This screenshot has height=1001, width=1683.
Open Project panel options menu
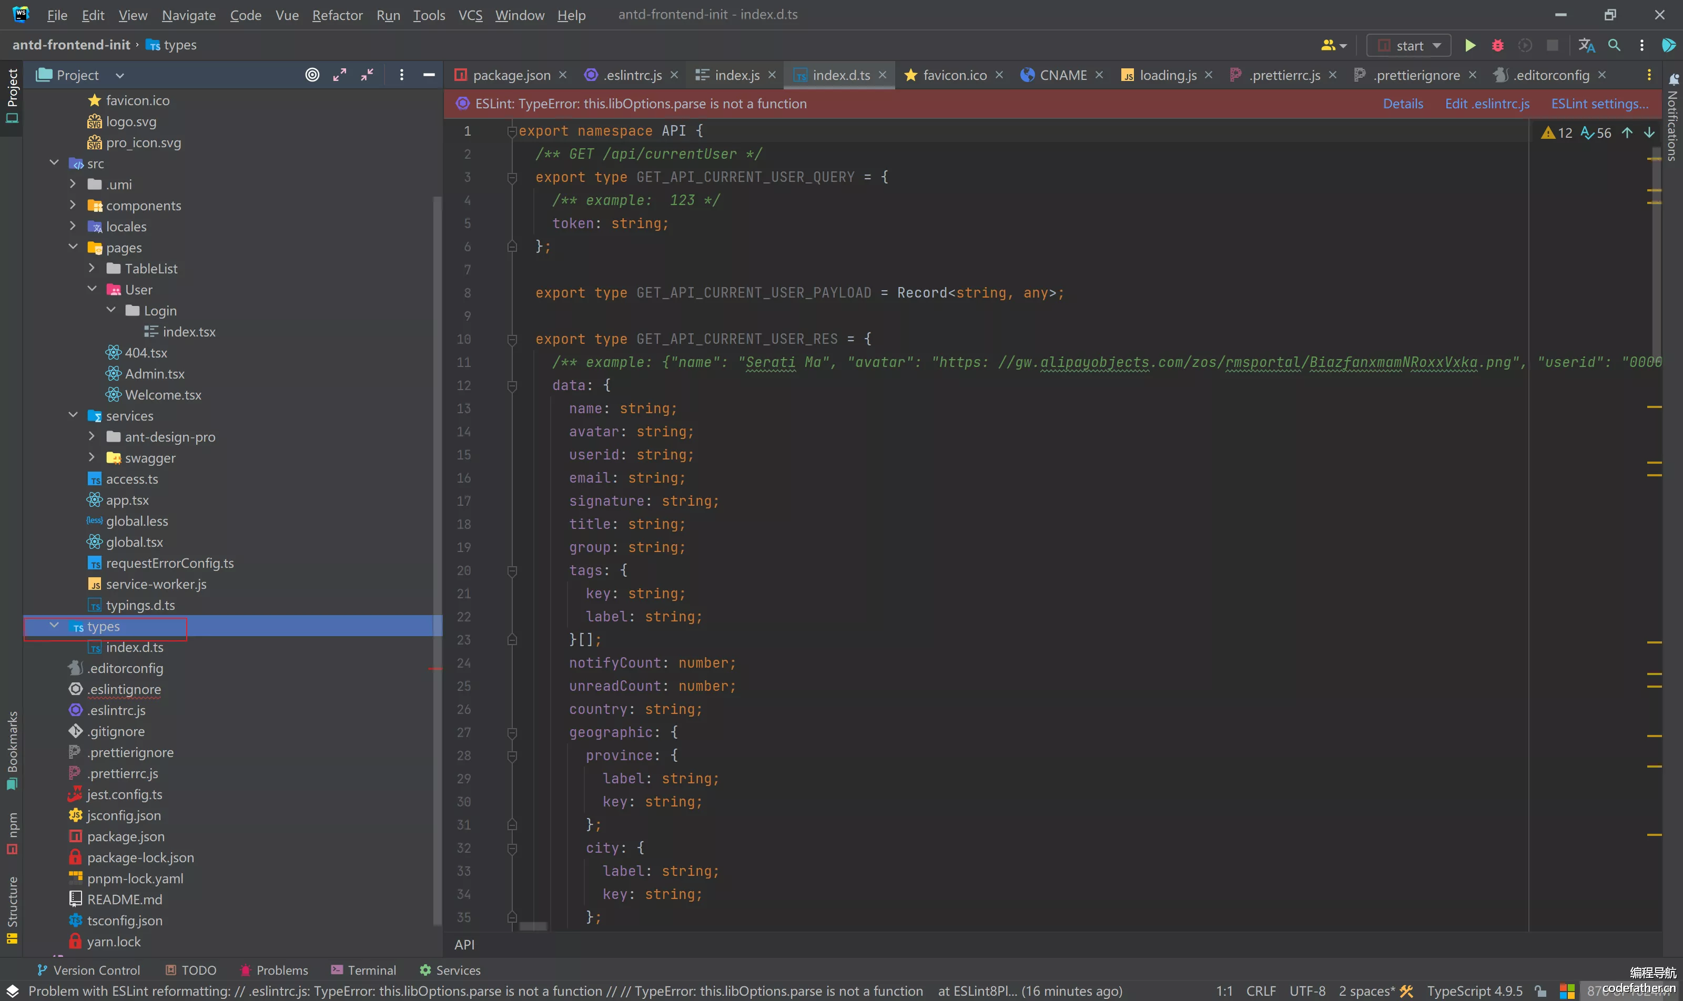pos(401,75)
